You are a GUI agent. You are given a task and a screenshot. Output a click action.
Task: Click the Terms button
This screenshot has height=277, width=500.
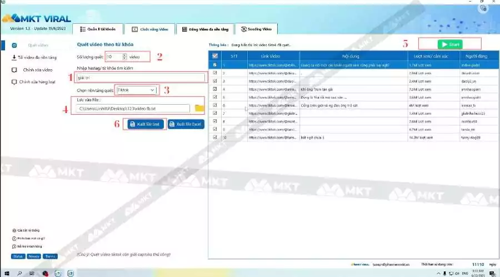coord(50,257)
